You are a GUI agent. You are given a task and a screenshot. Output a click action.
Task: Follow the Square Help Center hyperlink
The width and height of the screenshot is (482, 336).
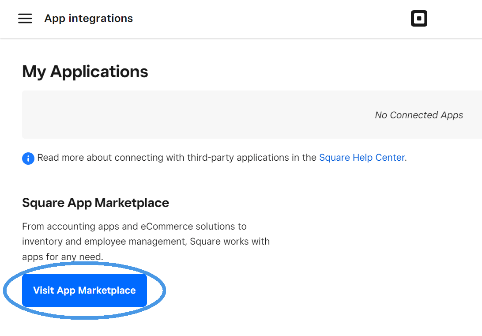tap(361, 158)
